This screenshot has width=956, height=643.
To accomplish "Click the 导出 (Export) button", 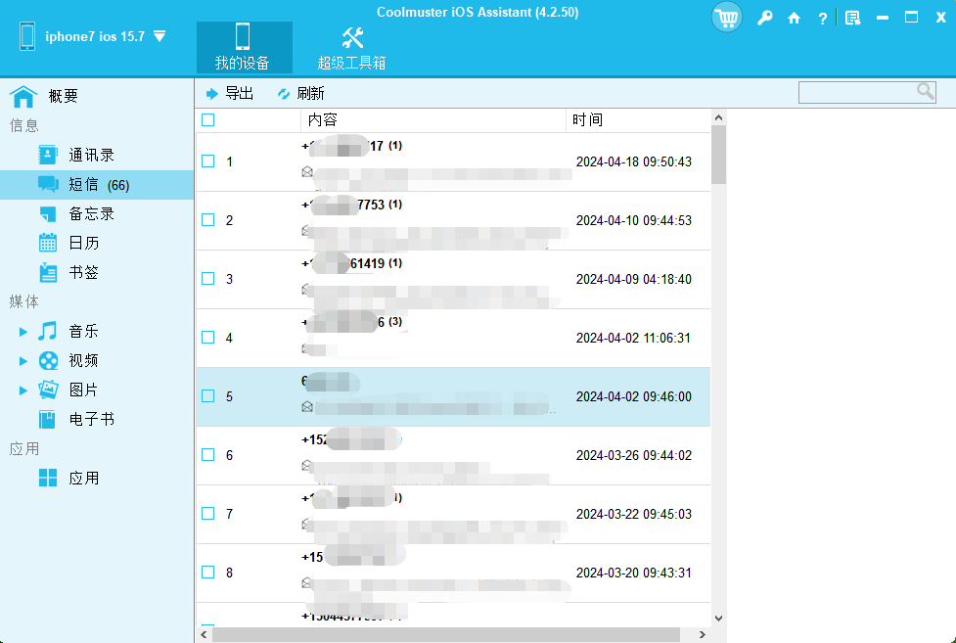I will pos(238,92).
